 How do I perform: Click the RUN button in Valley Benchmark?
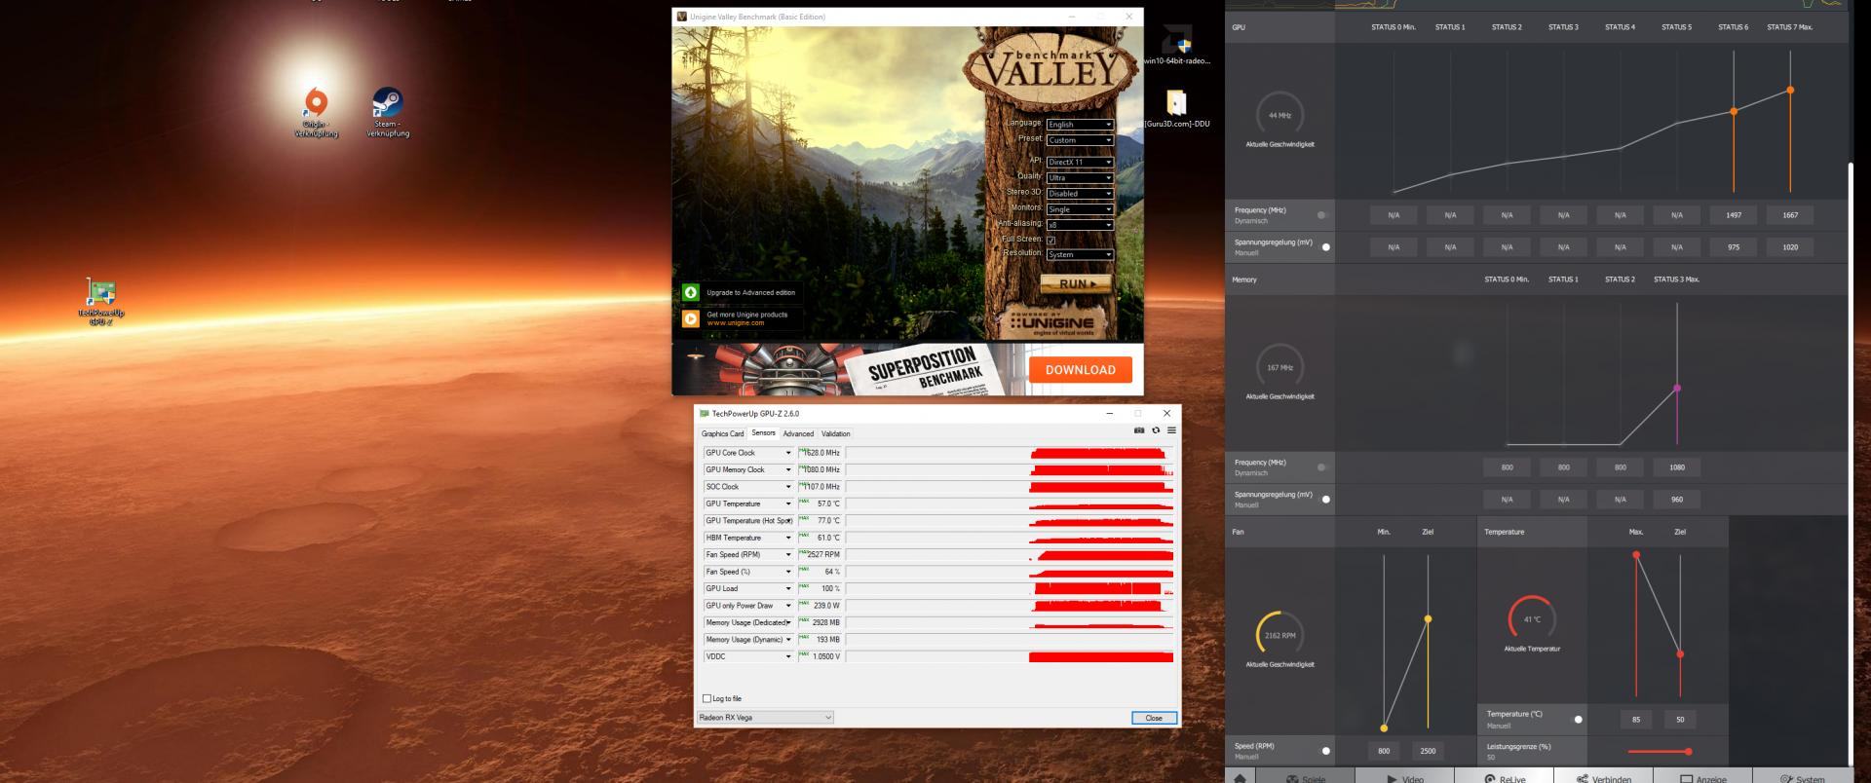[1076, 284]
